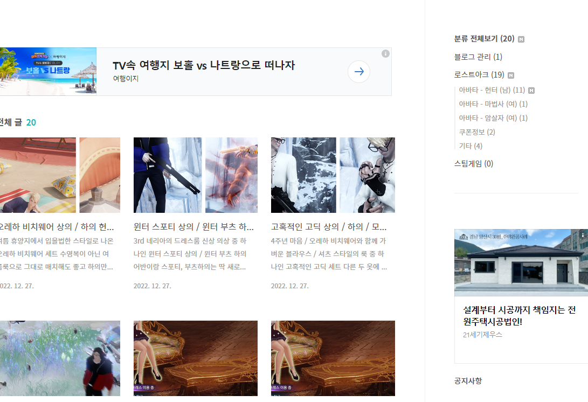
Task: Click the date under 고혹적인 고딕 post
Action: click(290, 286)
